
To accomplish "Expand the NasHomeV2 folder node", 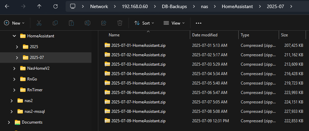I will [14, 68].
